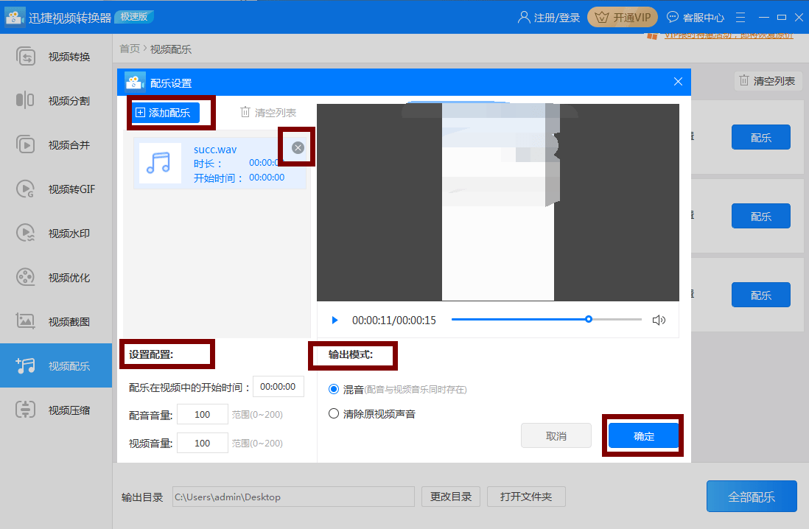Click the 全部配乐 button

(752, 497)
